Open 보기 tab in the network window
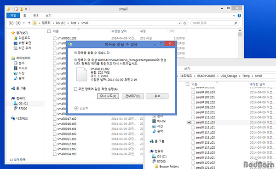This screenshot has height=169, width=276. tap(187, 68)
